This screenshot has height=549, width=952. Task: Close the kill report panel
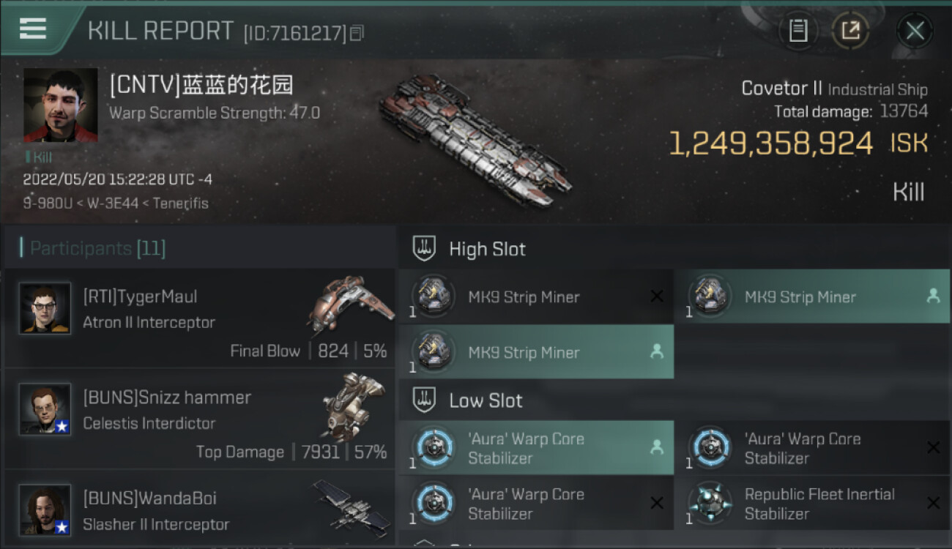tap(915, 31)
